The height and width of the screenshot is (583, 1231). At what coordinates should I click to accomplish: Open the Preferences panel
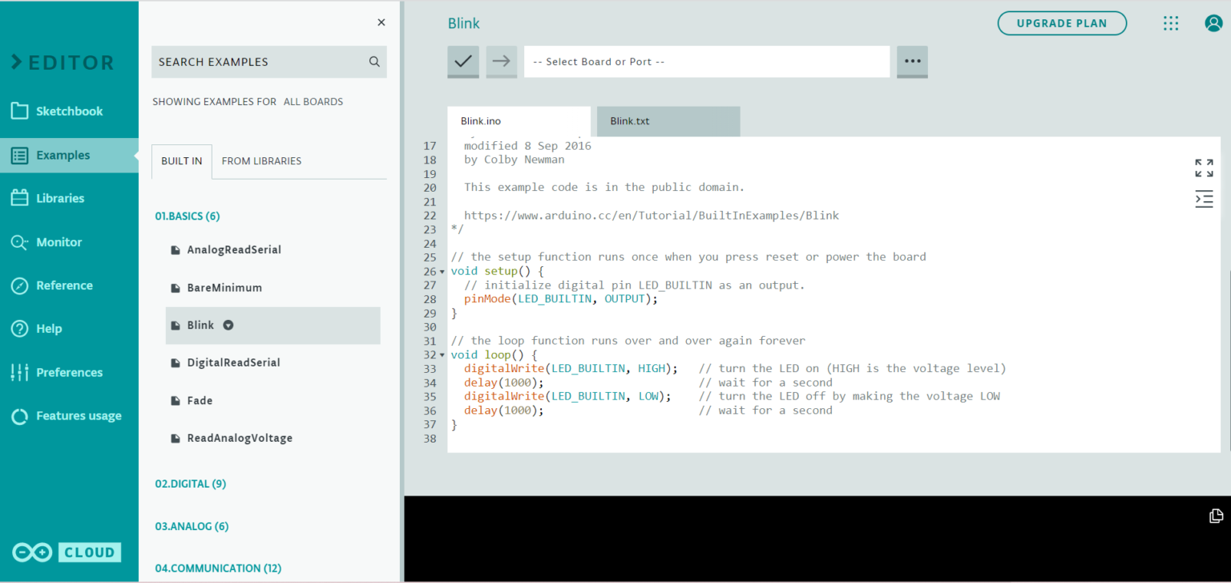click(x=70, y=371)
